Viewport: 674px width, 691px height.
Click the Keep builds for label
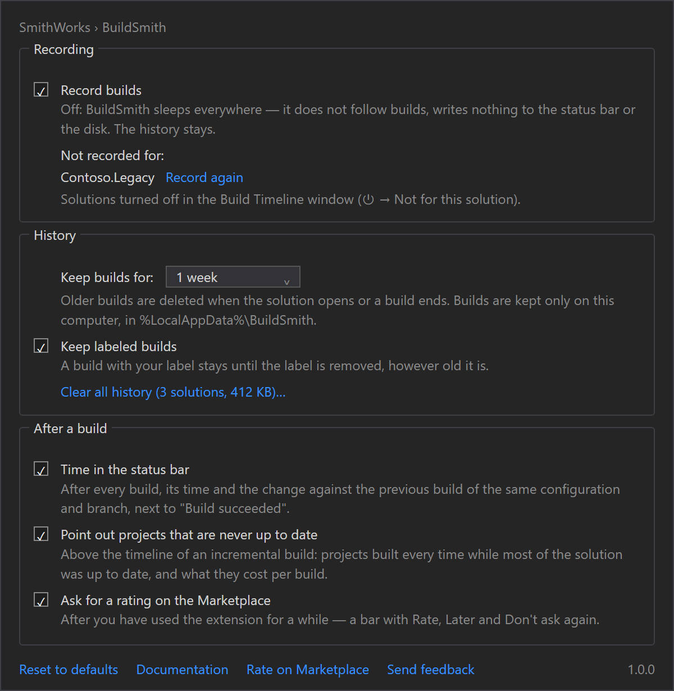click(107, 278)
